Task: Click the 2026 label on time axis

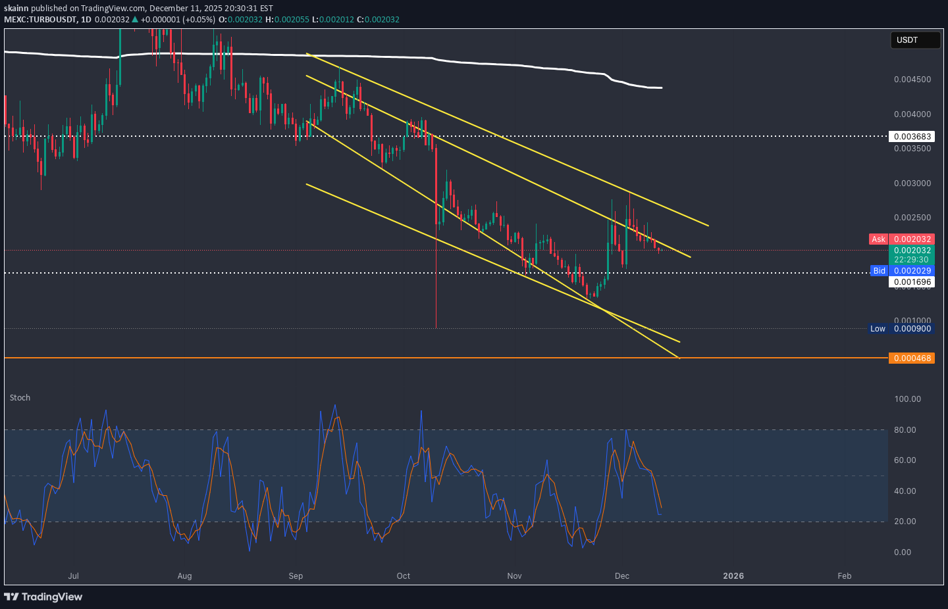Action: pos(733,576)
